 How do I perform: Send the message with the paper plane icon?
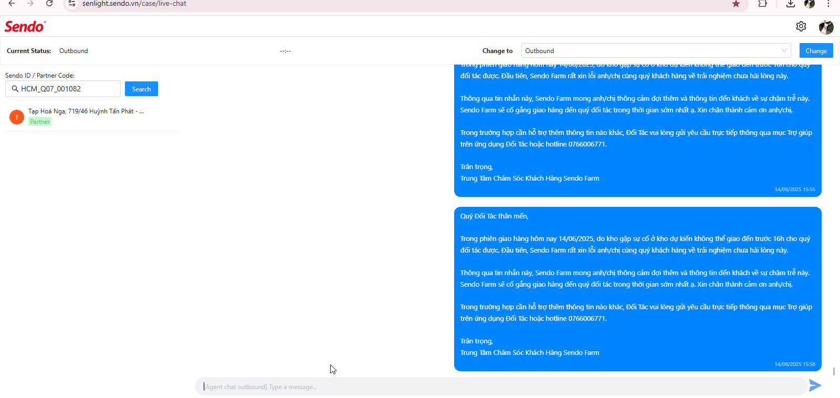pos(815,386)
